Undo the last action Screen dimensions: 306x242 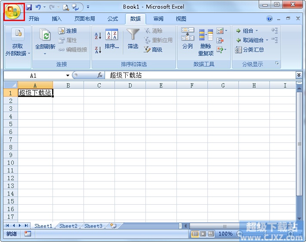[x=38, y=7]
